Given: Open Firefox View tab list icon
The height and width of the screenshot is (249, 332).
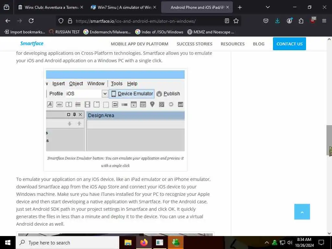Looking at the screenshot, I should point(6,7).
